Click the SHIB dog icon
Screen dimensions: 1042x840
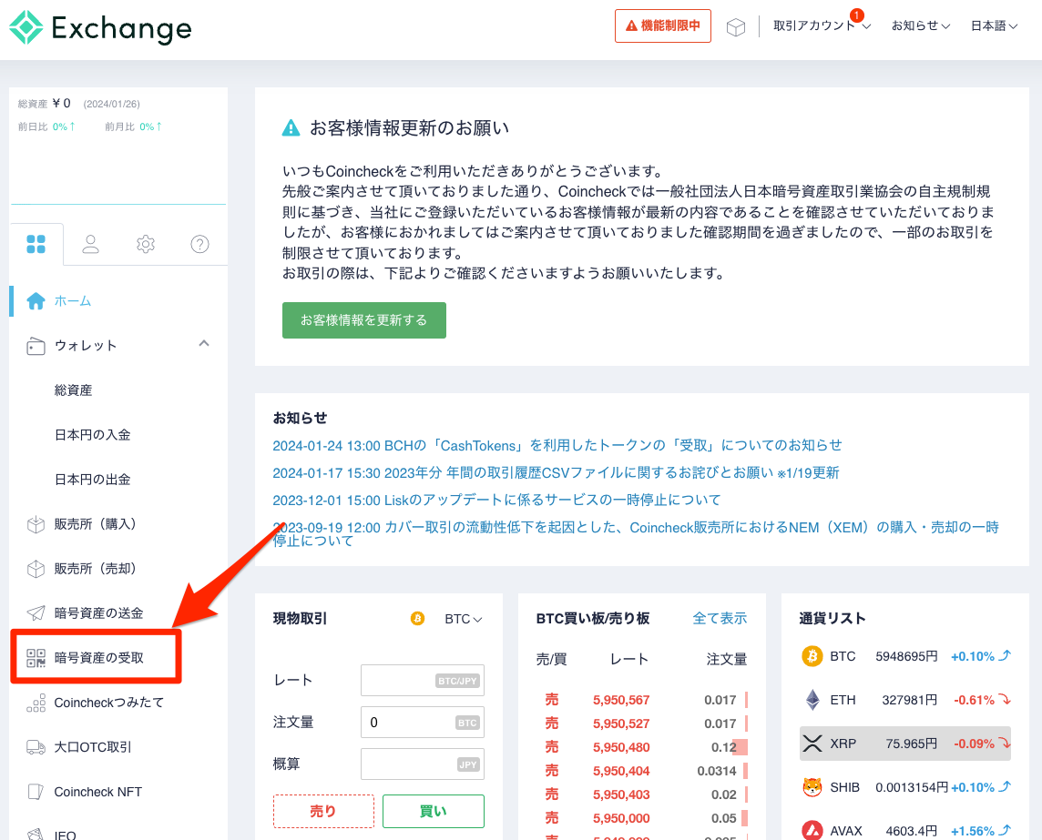812,787
